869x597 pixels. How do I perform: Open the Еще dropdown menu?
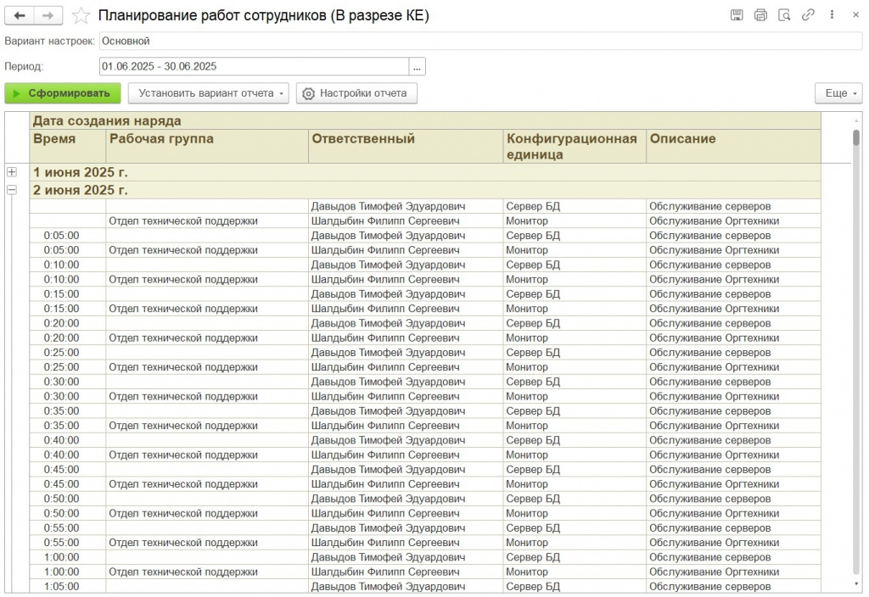[838, 93]
